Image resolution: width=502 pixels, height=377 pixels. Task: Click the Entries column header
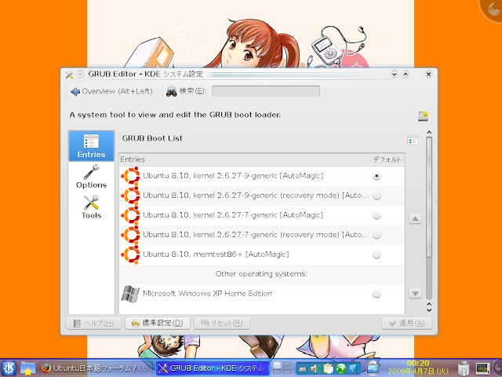point(244,159)
